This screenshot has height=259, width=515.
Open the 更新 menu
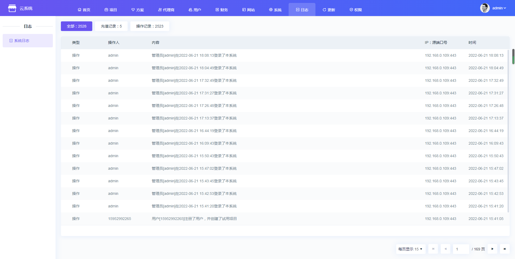click(329, 10)
